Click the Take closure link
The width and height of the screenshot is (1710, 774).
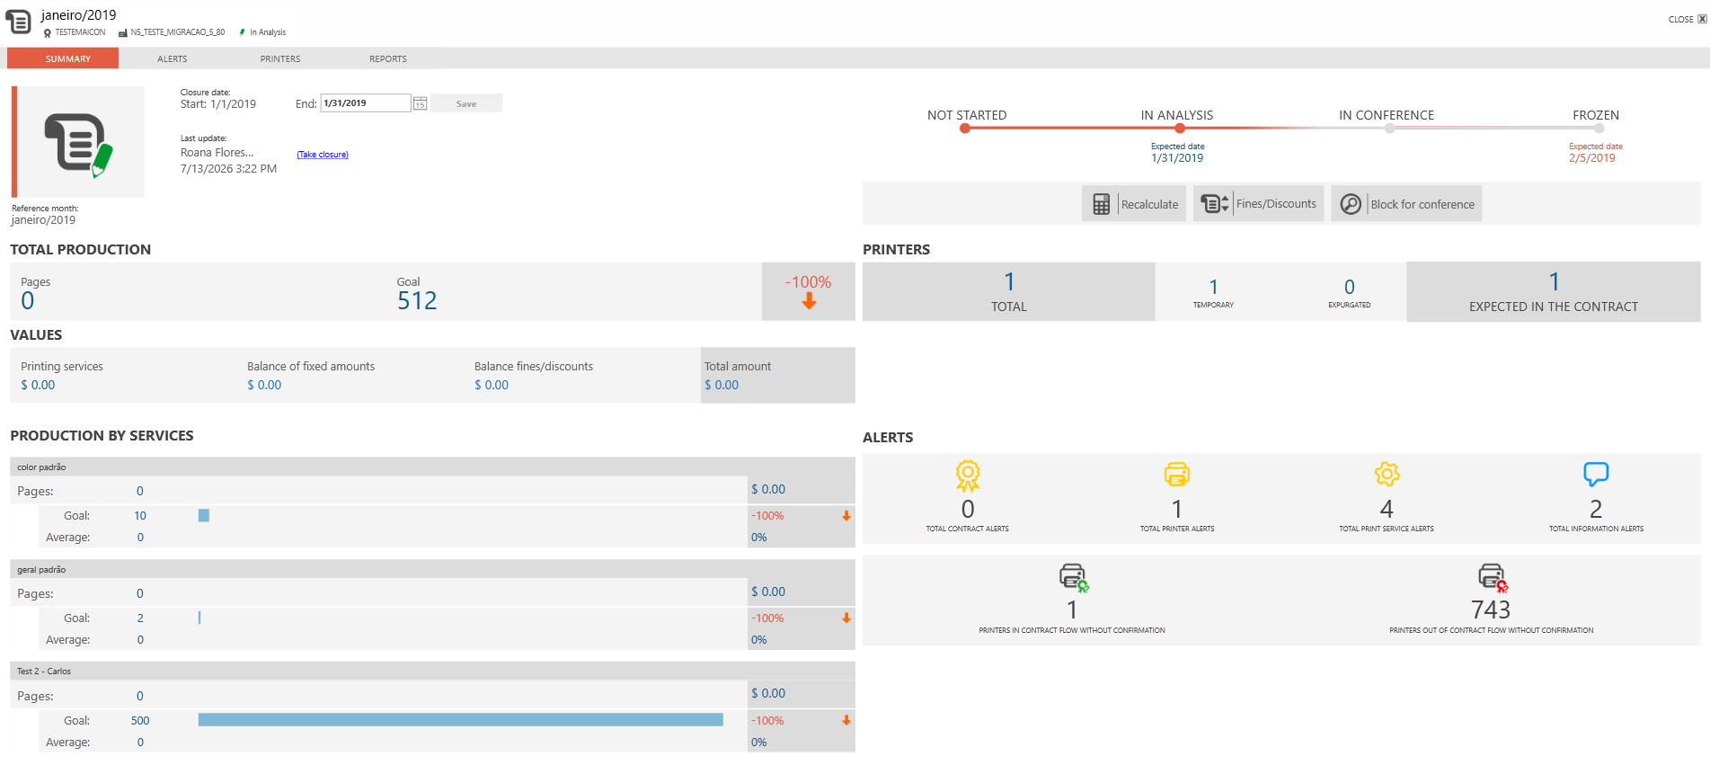(323, 155)
